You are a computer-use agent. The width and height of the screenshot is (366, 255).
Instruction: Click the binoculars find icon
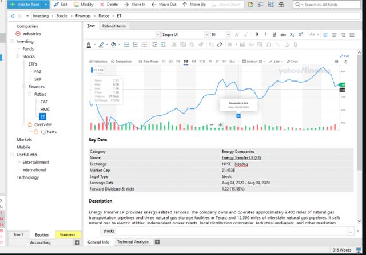(281, 5)
